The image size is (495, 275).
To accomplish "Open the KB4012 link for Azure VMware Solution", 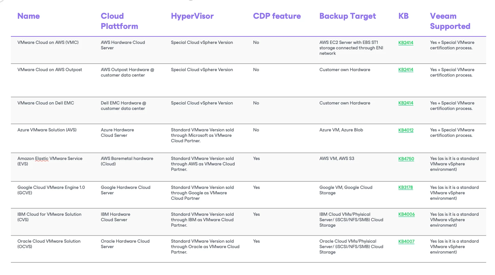I will click(x=406, y=130).
